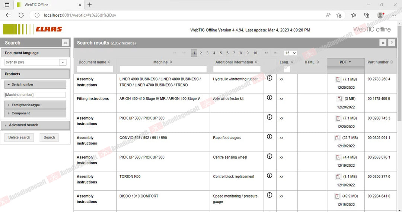Click the Machine filter field
The image size is (402, 212).
(x=163, y=69)
